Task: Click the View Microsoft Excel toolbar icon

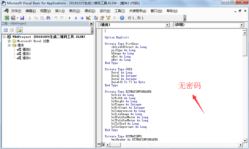Action: pyautogui.click(x=7, y=18)
